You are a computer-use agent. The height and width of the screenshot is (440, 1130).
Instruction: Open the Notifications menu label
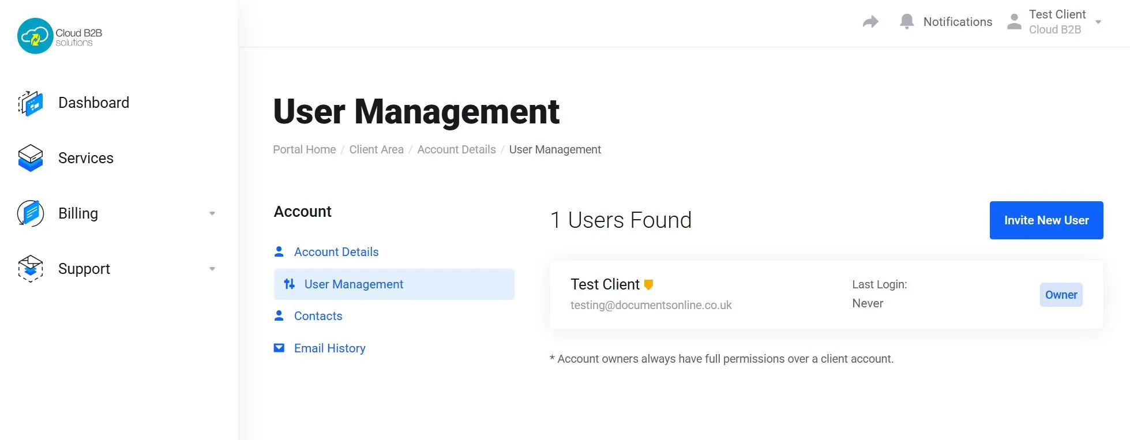[x=958, y=22]
